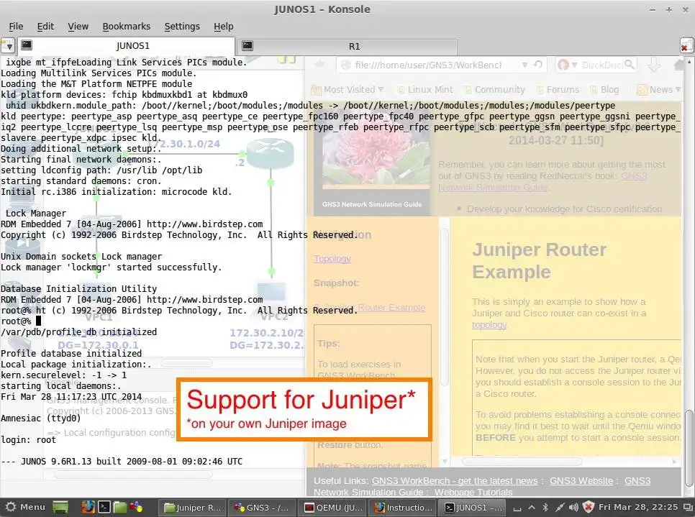Close the current Konsole tab with the red X
The image size is (695, 517).
[x=686, y=46]
